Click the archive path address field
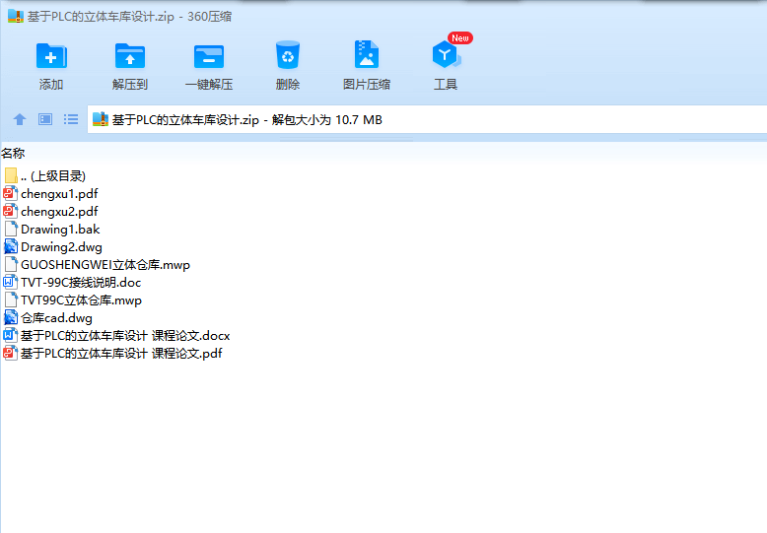 427,119
